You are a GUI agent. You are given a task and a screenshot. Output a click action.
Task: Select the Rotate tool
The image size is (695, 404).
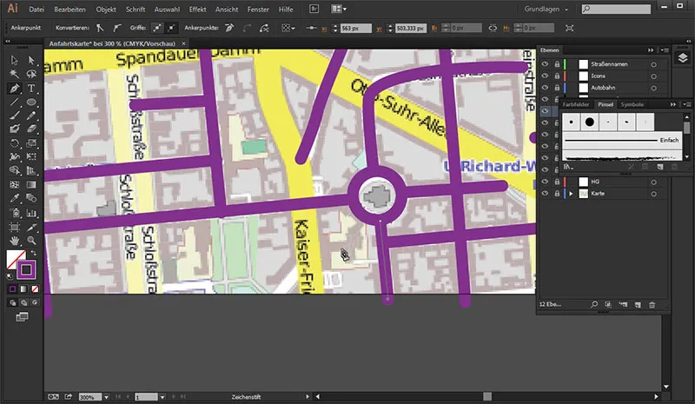pos(14,143)
